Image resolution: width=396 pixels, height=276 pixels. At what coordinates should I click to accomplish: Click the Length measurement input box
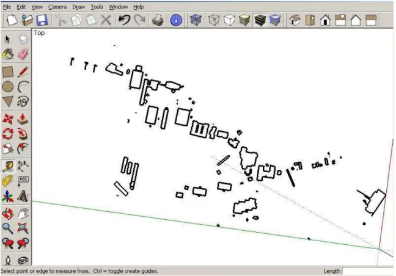click(x=369, y=271)
